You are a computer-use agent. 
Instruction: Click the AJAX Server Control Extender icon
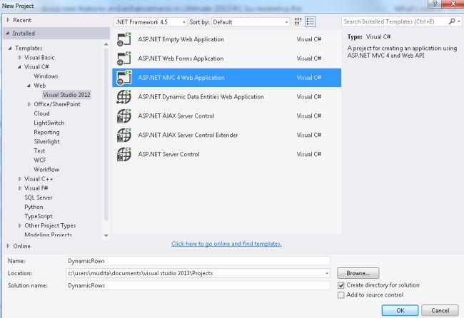pyautogui.click(x=123, y=135)
